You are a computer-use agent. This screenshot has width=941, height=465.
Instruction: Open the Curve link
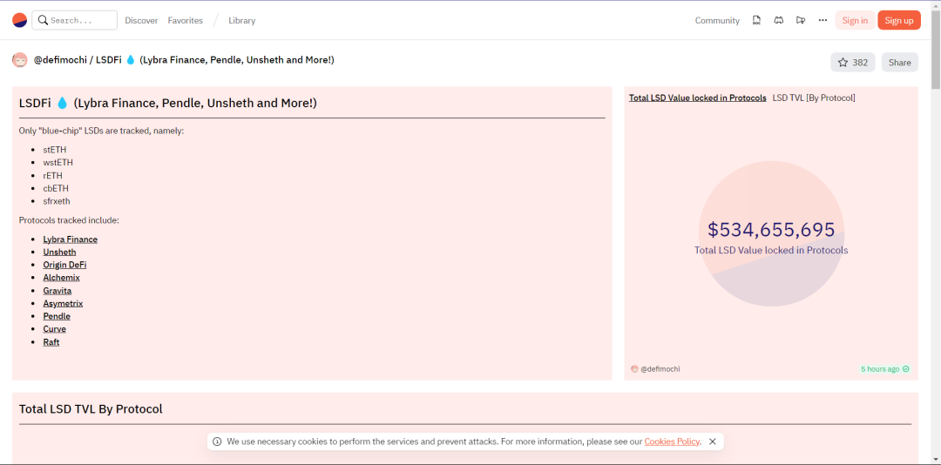(x=55, y=329)
